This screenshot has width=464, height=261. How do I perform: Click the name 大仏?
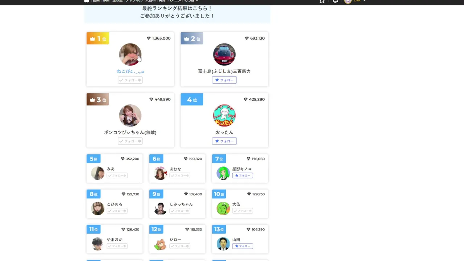pyautogui.click(x=236, y=204)
